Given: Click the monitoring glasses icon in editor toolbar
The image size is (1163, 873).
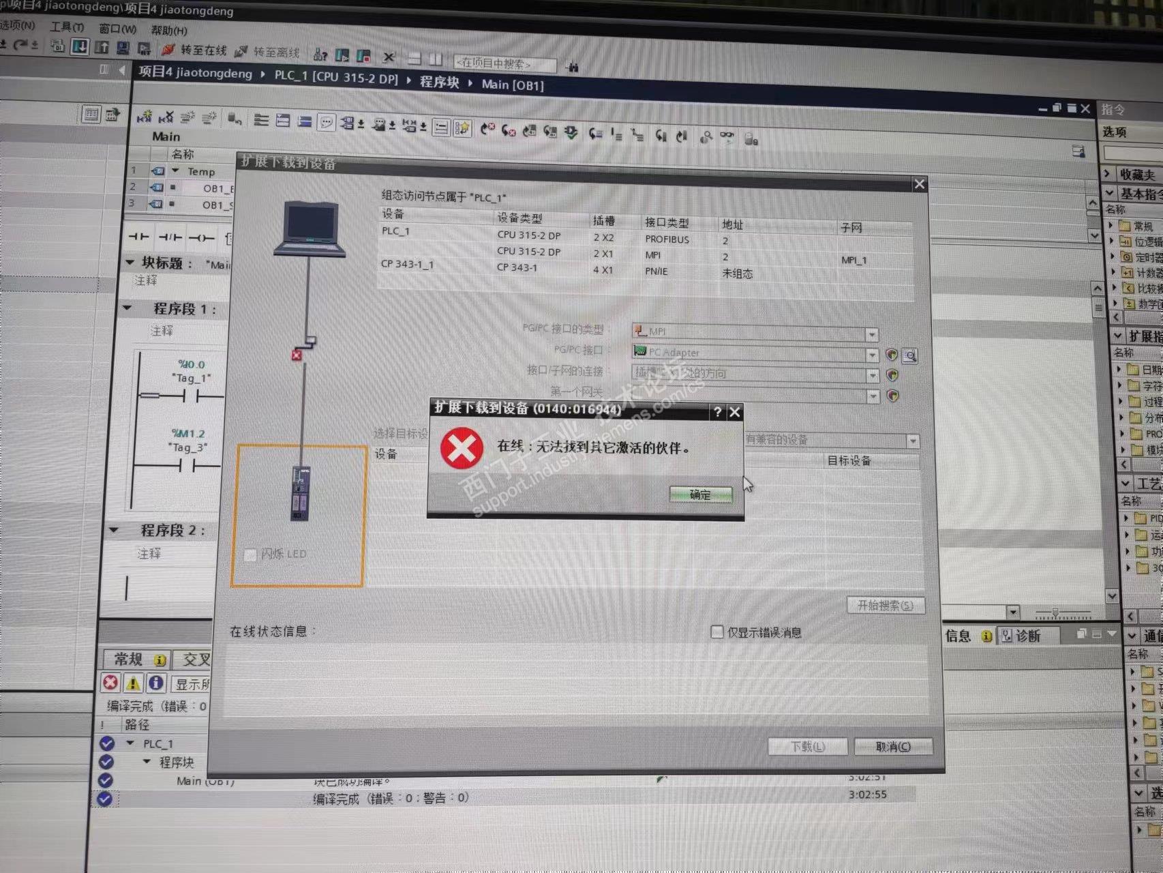Looking at the screenshot, I should (727, 137).
